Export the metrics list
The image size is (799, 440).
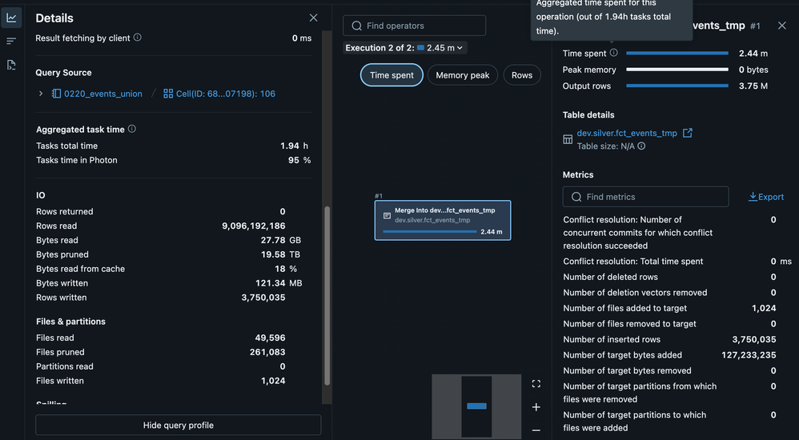(x=765, y=197)
